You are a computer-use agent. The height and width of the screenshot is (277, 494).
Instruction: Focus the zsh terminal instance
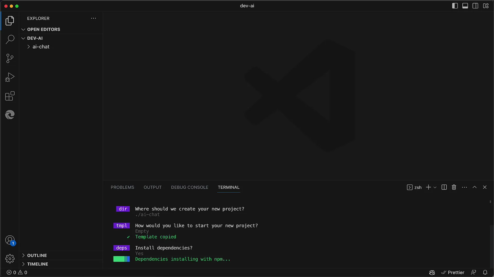tap(414, 187)
